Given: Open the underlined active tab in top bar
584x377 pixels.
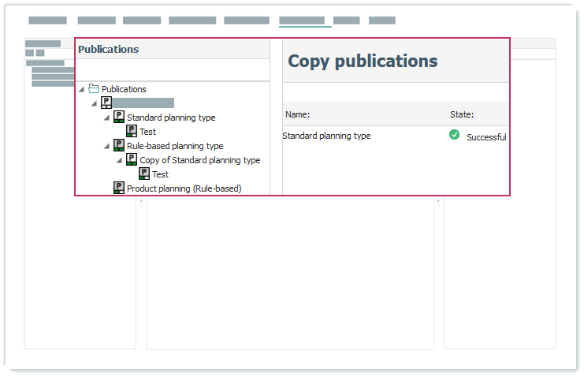Looking at the screenshot, I should pos(301,21).
